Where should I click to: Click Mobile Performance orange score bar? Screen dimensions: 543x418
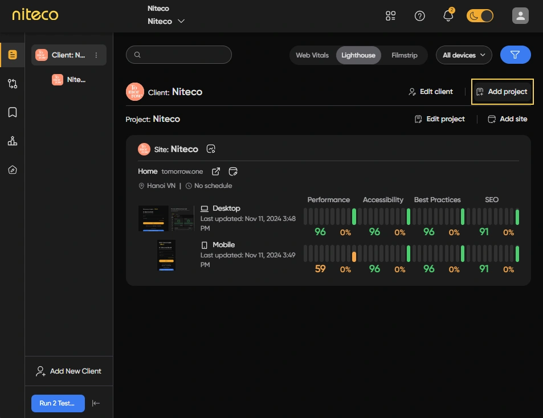[354, 256]
